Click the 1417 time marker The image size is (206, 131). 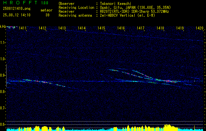140,28
